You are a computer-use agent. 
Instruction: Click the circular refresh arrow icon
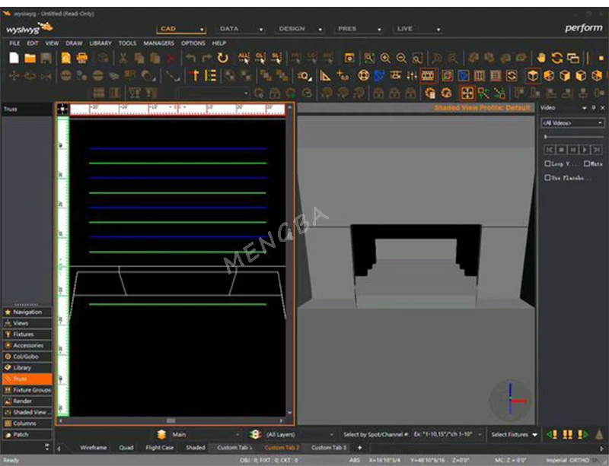click(x=222, y=59)
